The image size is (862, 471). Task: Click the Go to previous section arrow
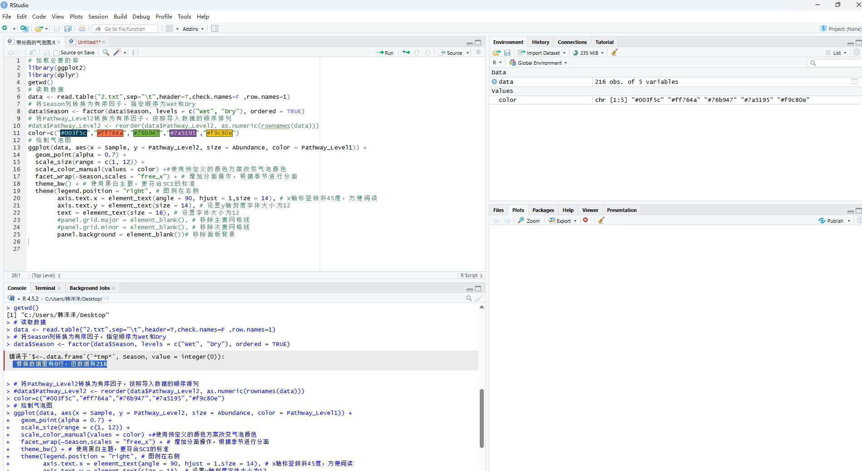tap(417, 53)
